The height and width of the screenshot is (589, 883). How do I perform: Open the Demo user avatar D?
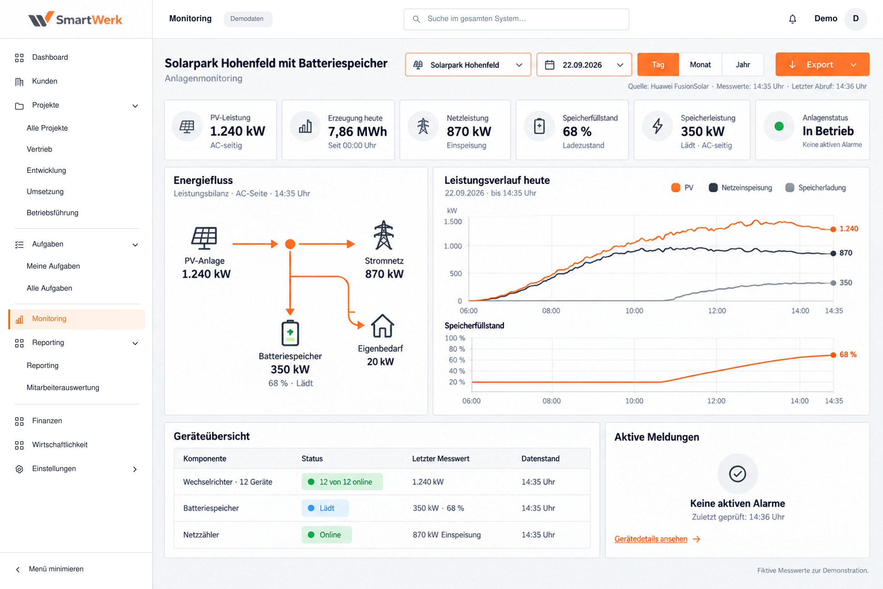(x=855, y=19)
